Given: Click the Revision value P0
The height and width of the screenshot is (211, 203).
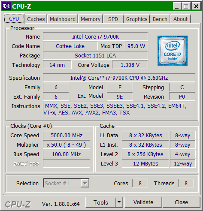Looking at the screenshot, I should [182, 96].
